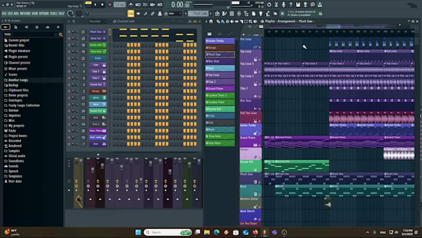Click the tempo BPM display
Screen dimensions: 422x238
120,4
